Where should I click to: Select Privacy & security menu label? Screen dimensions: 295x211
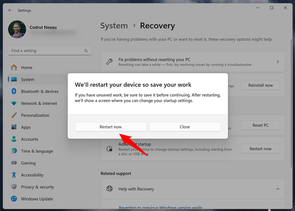click(37, 187)
